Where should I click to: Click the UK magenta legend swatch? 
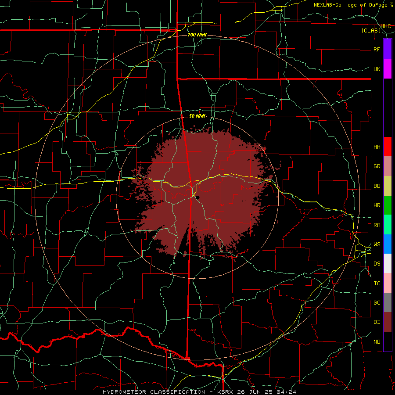point(388,69)
